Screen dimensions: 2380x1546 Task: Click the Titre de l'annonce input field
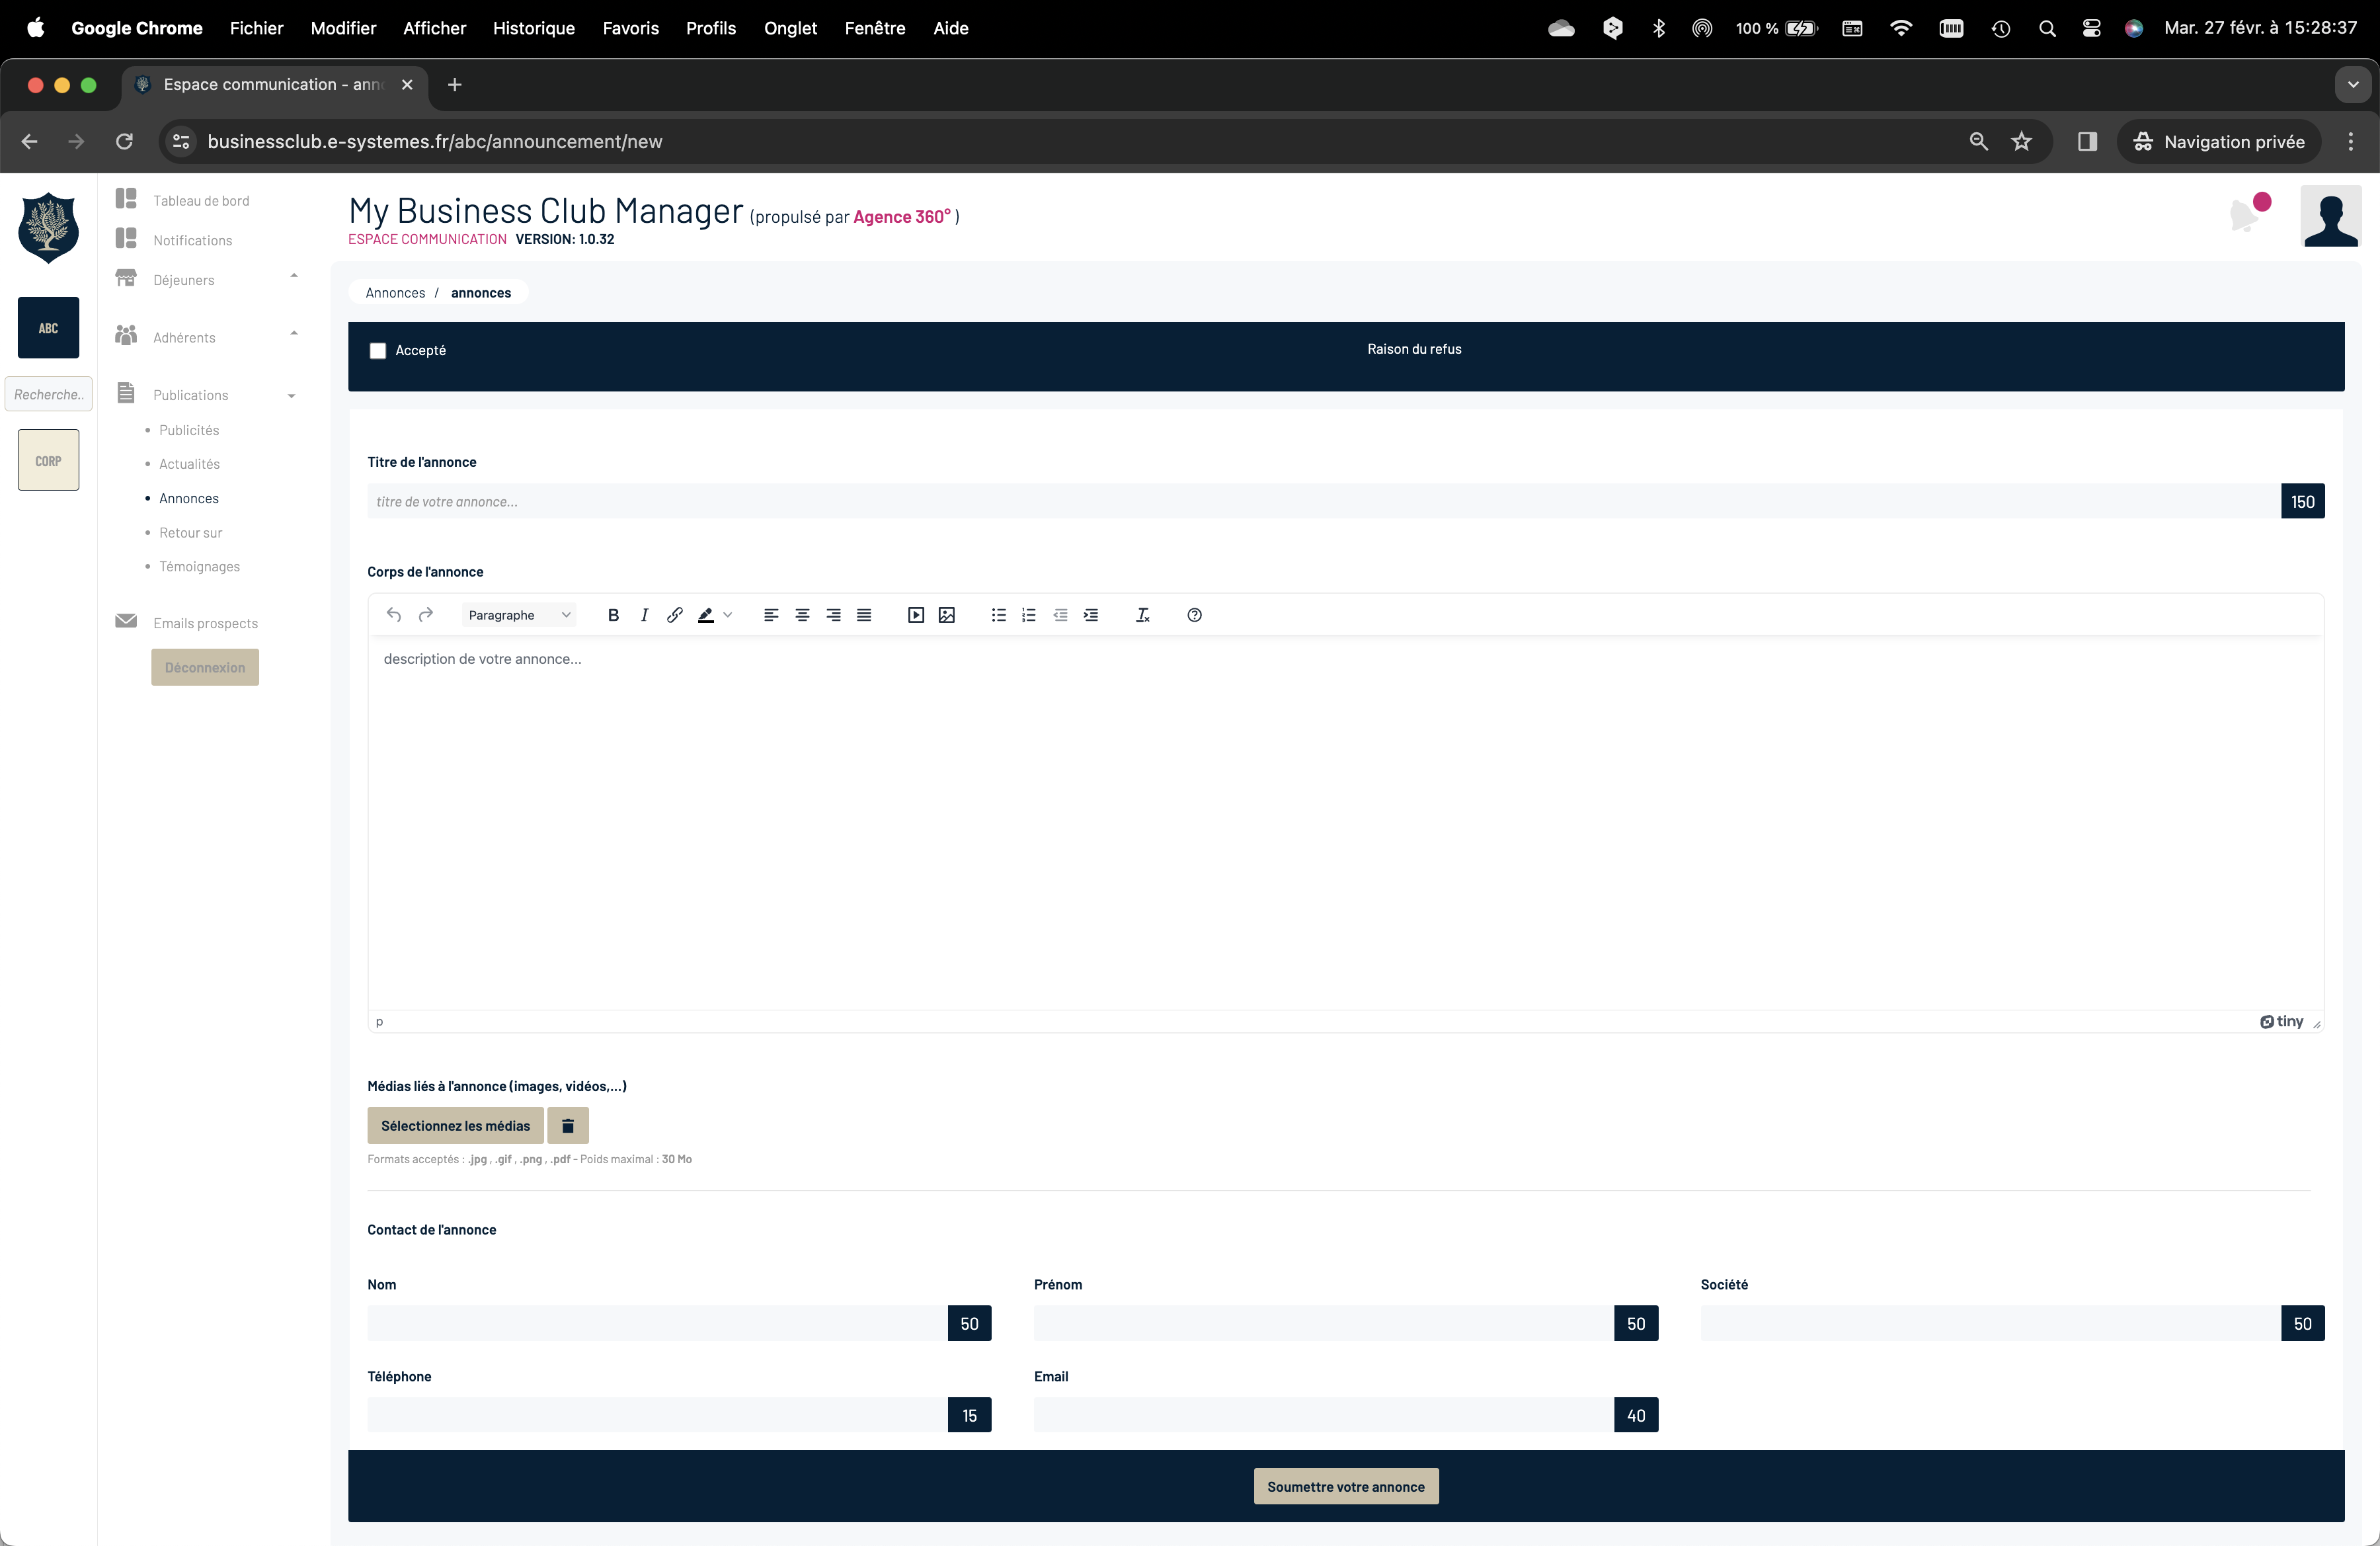point(1320,502)
